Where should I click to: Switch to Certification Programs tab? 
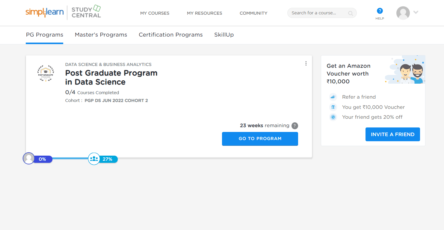pyautogui.click(x=171, y=35)
